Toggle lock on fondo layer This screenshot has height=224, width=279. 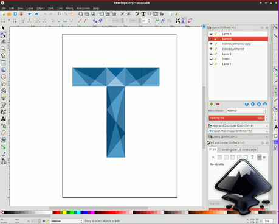coord(216,59)
